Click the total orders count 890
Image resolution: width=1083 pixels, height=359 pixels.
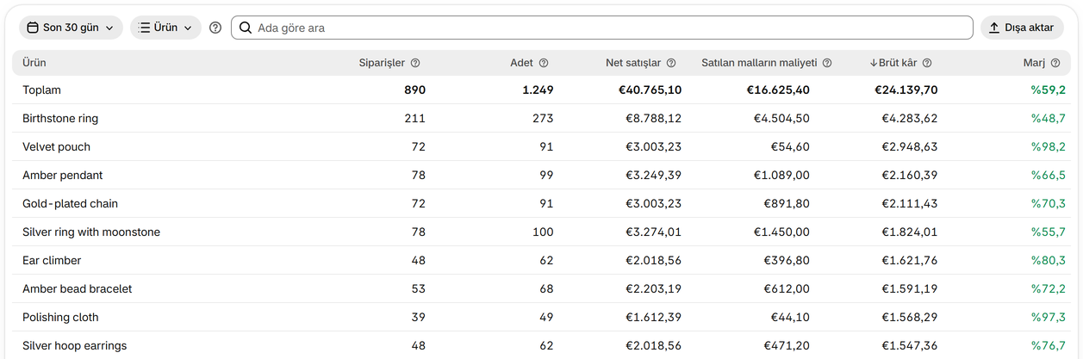(x=414, y=90)
